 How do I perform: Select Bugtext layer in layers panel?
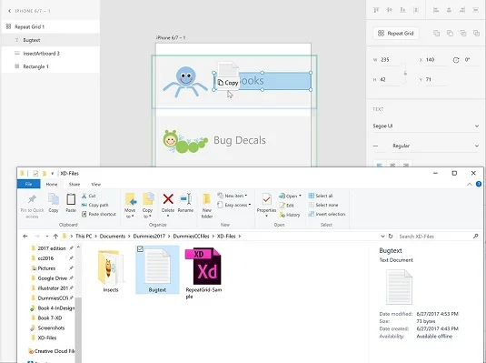(x=50, y=40)
